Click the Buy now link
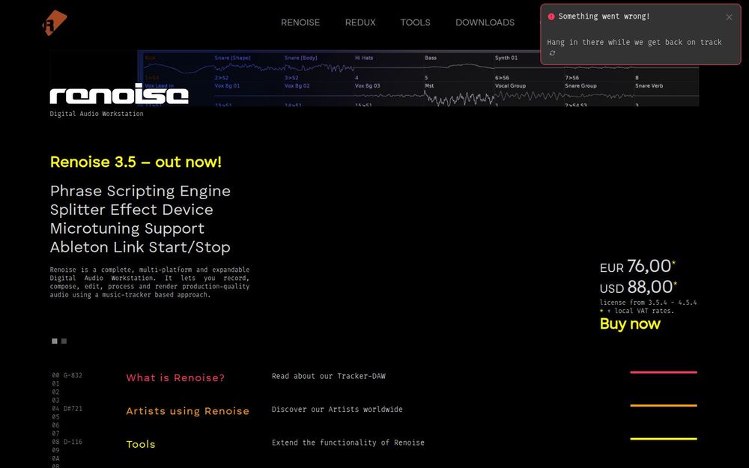749x468 pixels. [630, 323]
